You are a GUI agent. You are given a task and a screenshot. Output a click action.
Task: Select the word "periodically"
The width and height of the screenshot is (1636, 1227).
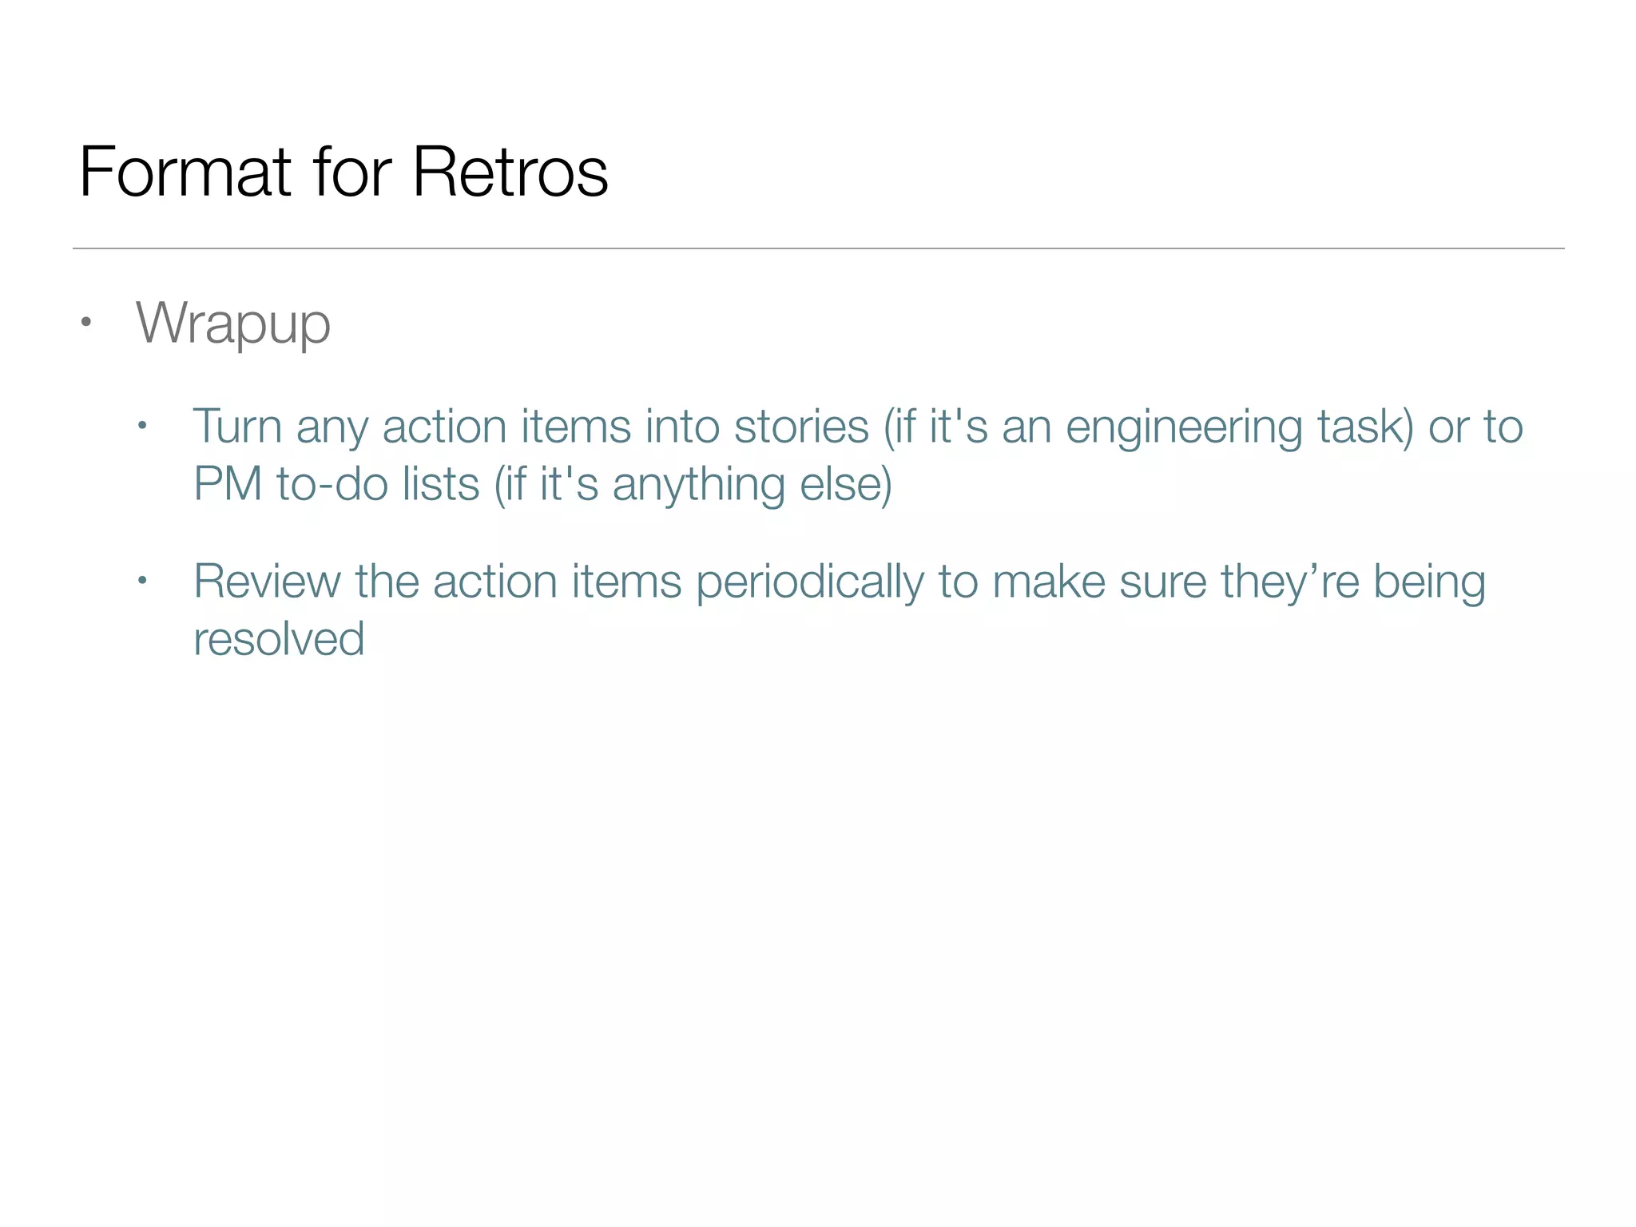809,581
